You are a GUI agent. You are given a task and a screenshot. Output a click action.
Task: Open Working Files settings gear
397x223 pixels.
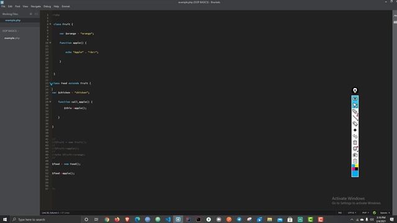point(31,14)
